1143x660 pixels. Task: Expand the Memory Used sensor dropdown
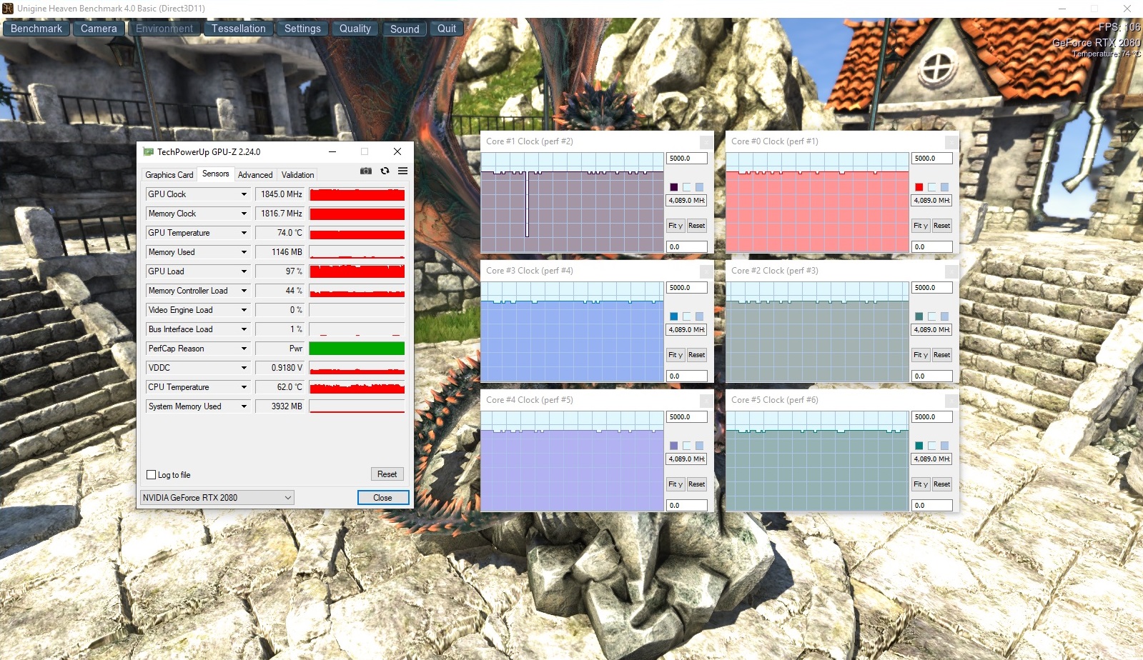tap(244, 252)
